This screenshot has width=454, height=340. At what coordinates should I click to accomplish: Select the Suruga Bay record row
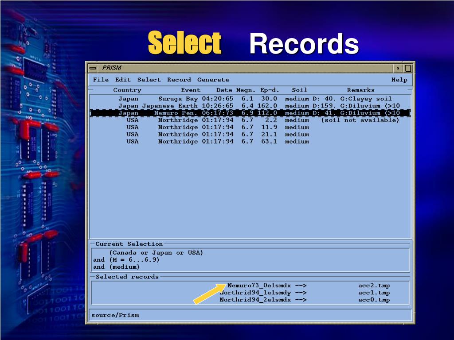pos(250,99)
